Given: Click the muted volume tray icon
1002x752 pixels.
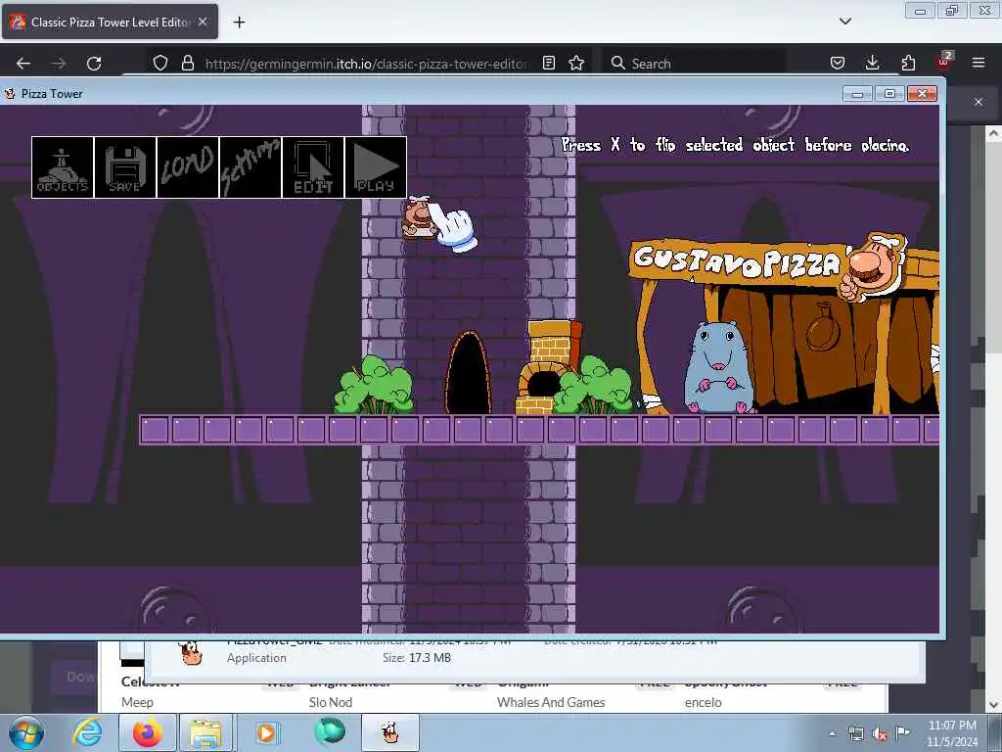Looking at the screenshot, I should point(880,734).
